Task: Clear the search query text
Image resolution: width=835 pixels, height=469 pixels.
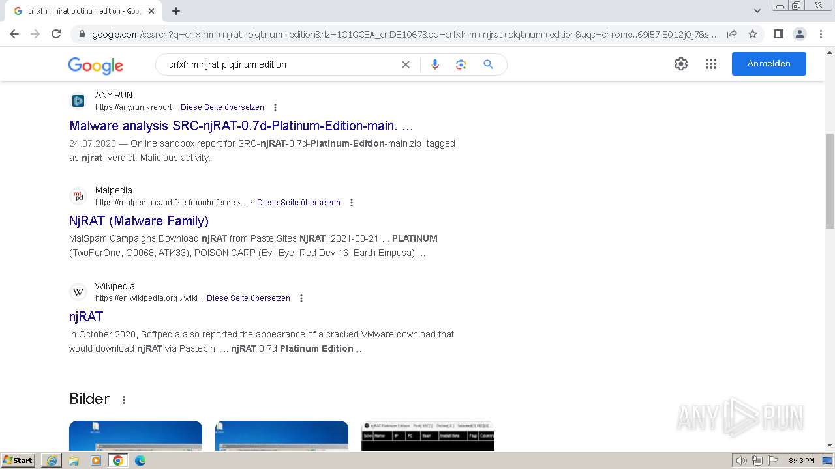Action: pos(406,64)
